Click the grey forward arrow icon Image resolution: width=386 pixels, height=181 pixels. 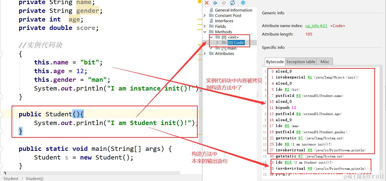pos(224,3)
